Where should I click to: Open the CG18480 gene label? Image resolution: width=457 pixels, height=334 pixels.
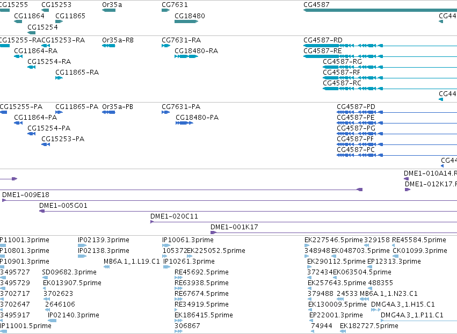pos(190,16)
